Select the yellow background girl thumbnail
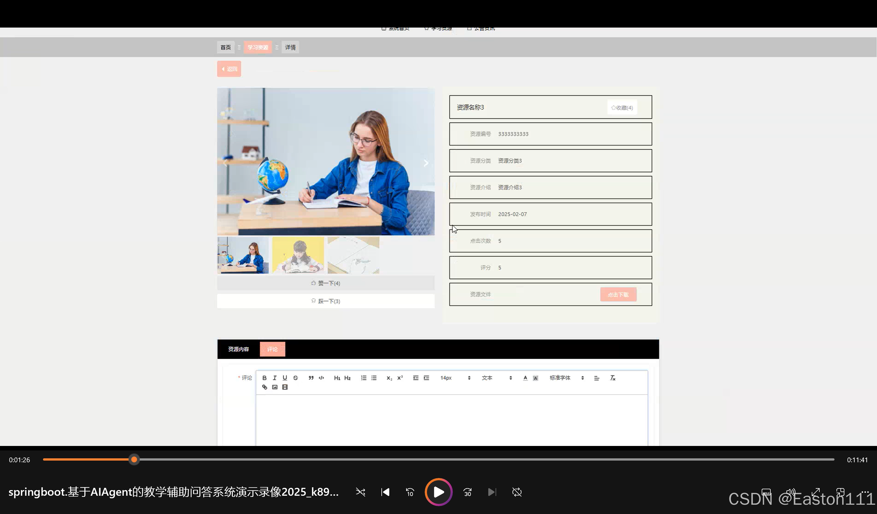The height and width of the screenshot is (514, 877). pyautogui.click(x=298, y=255)
